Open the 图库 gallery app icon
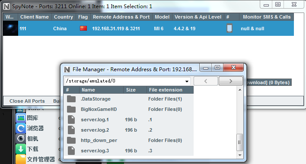The height and width of the screenshot is (164, 306). 21,118
